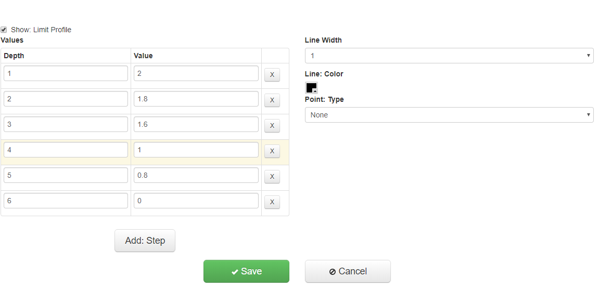Cancel the profile editing
The height and width of the screenshot is (290, 599).
pos(348,271)
